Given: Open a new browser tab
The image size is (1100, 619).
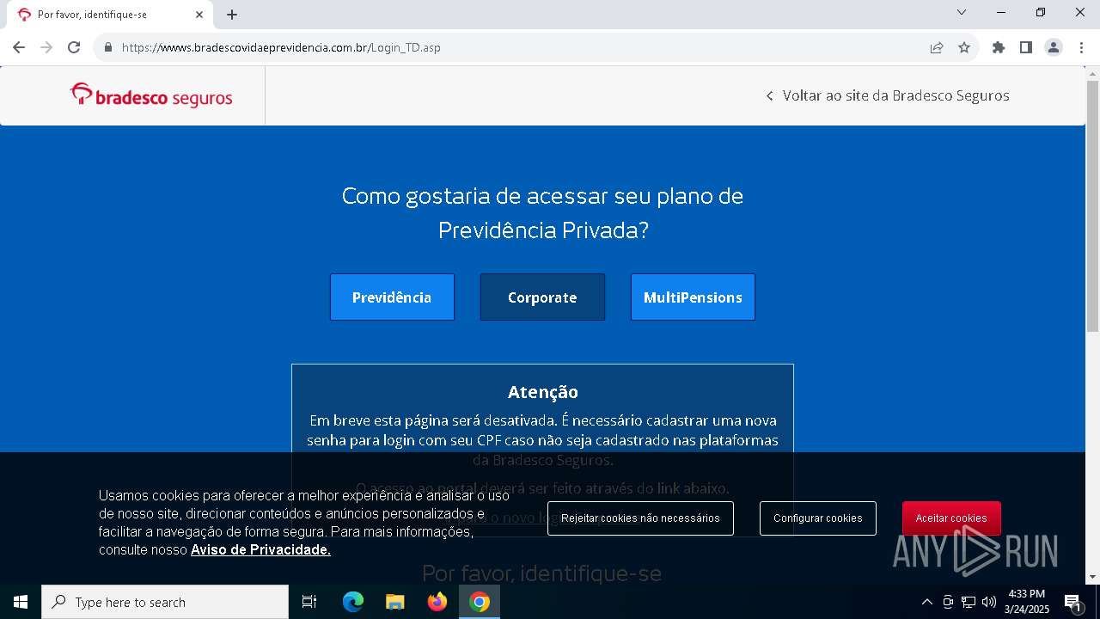Looking at the screenshot, I should coord(232,15).
